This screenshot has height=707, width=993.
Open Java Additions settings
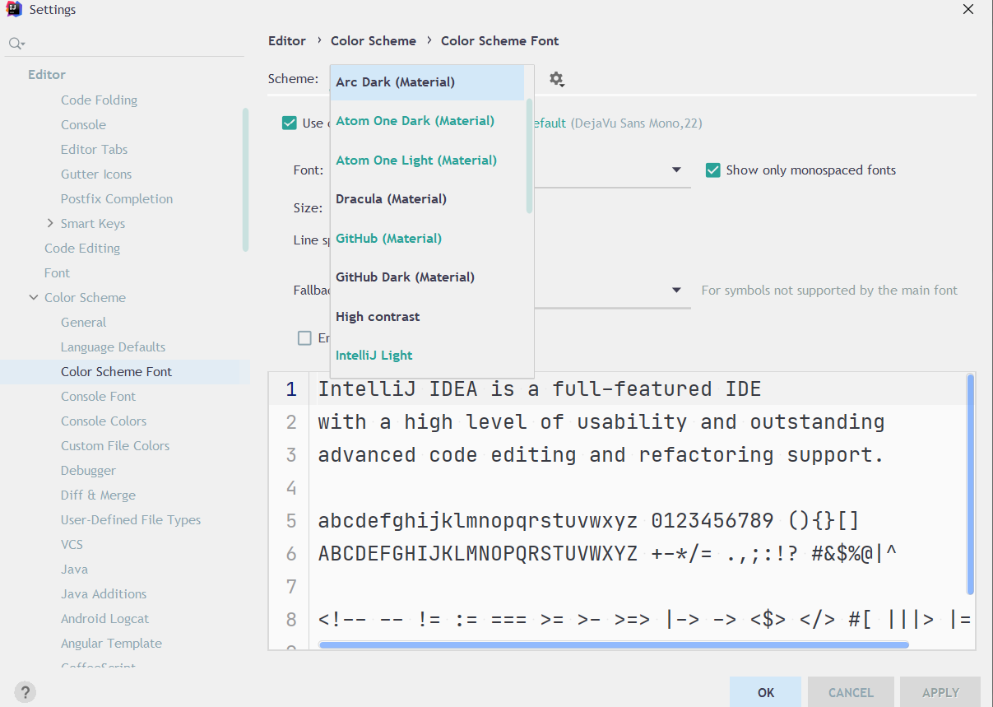coord(104,594)
